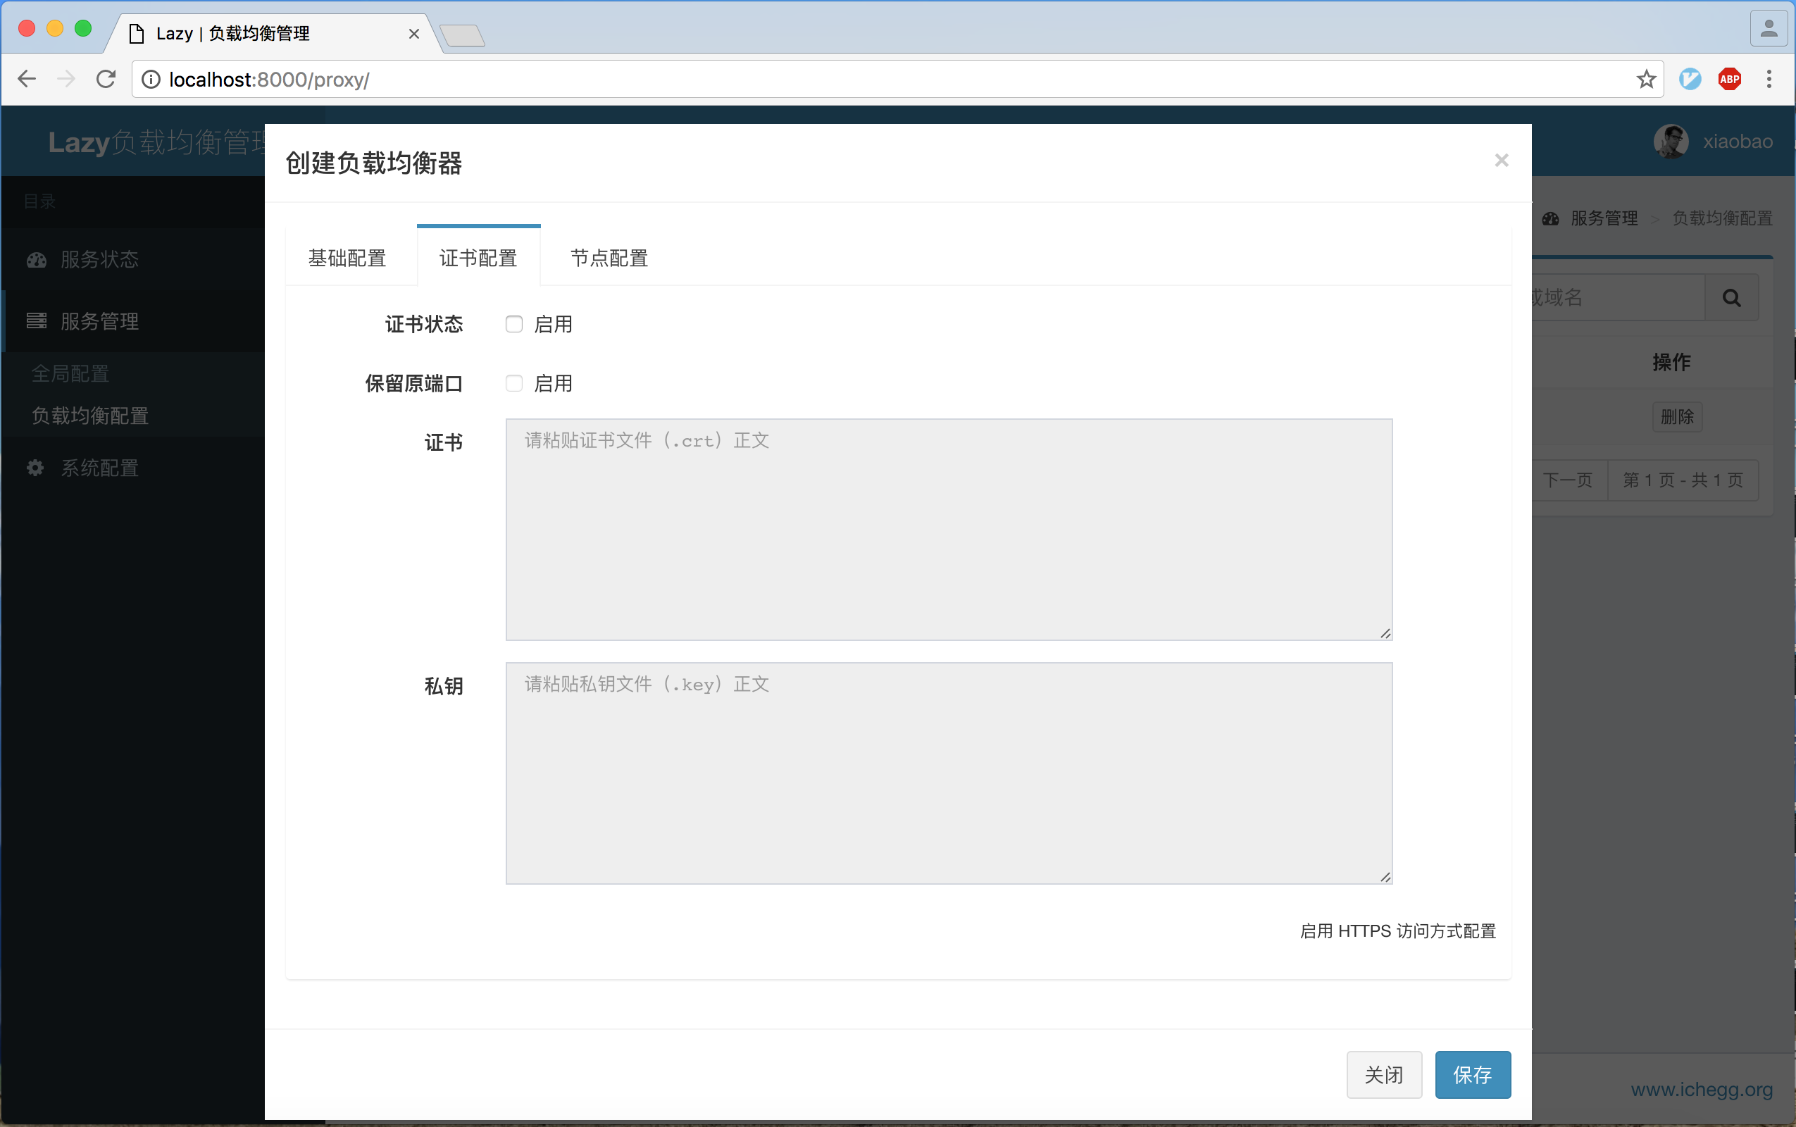Click the blue checkmark extension icon
1796x1127 pixels.
(1690, 79)
